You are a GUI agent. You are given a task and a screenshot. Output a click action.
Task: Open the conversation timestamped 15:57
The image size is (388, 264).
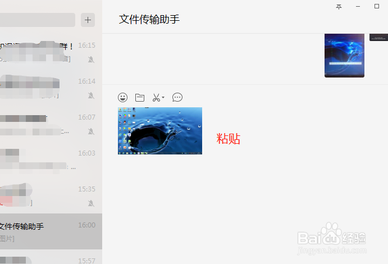(51, 257)
